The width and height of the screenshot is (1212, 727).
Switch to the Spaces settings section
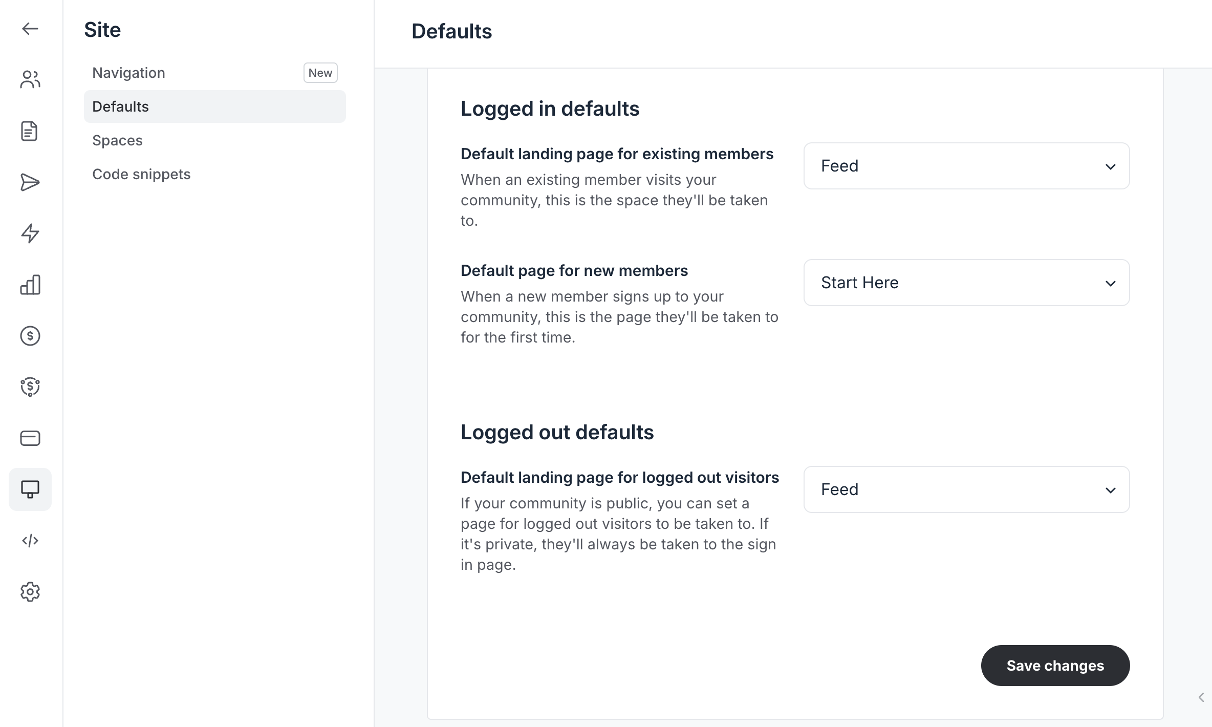click(117, 140)
